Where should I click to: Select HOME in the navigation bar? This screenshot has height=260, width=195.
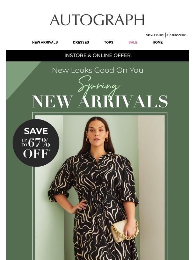point(158,42)
